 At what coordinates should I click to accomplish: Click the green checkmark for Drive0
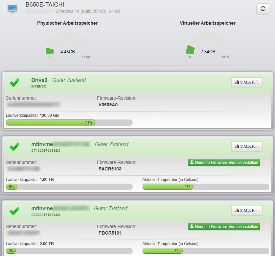14,83
